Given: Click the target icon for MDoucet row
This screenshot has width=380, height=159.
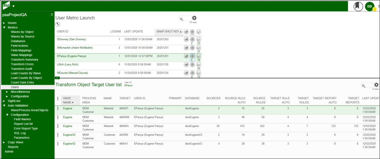Looking at the screenshot, I should tap(192, 73).
